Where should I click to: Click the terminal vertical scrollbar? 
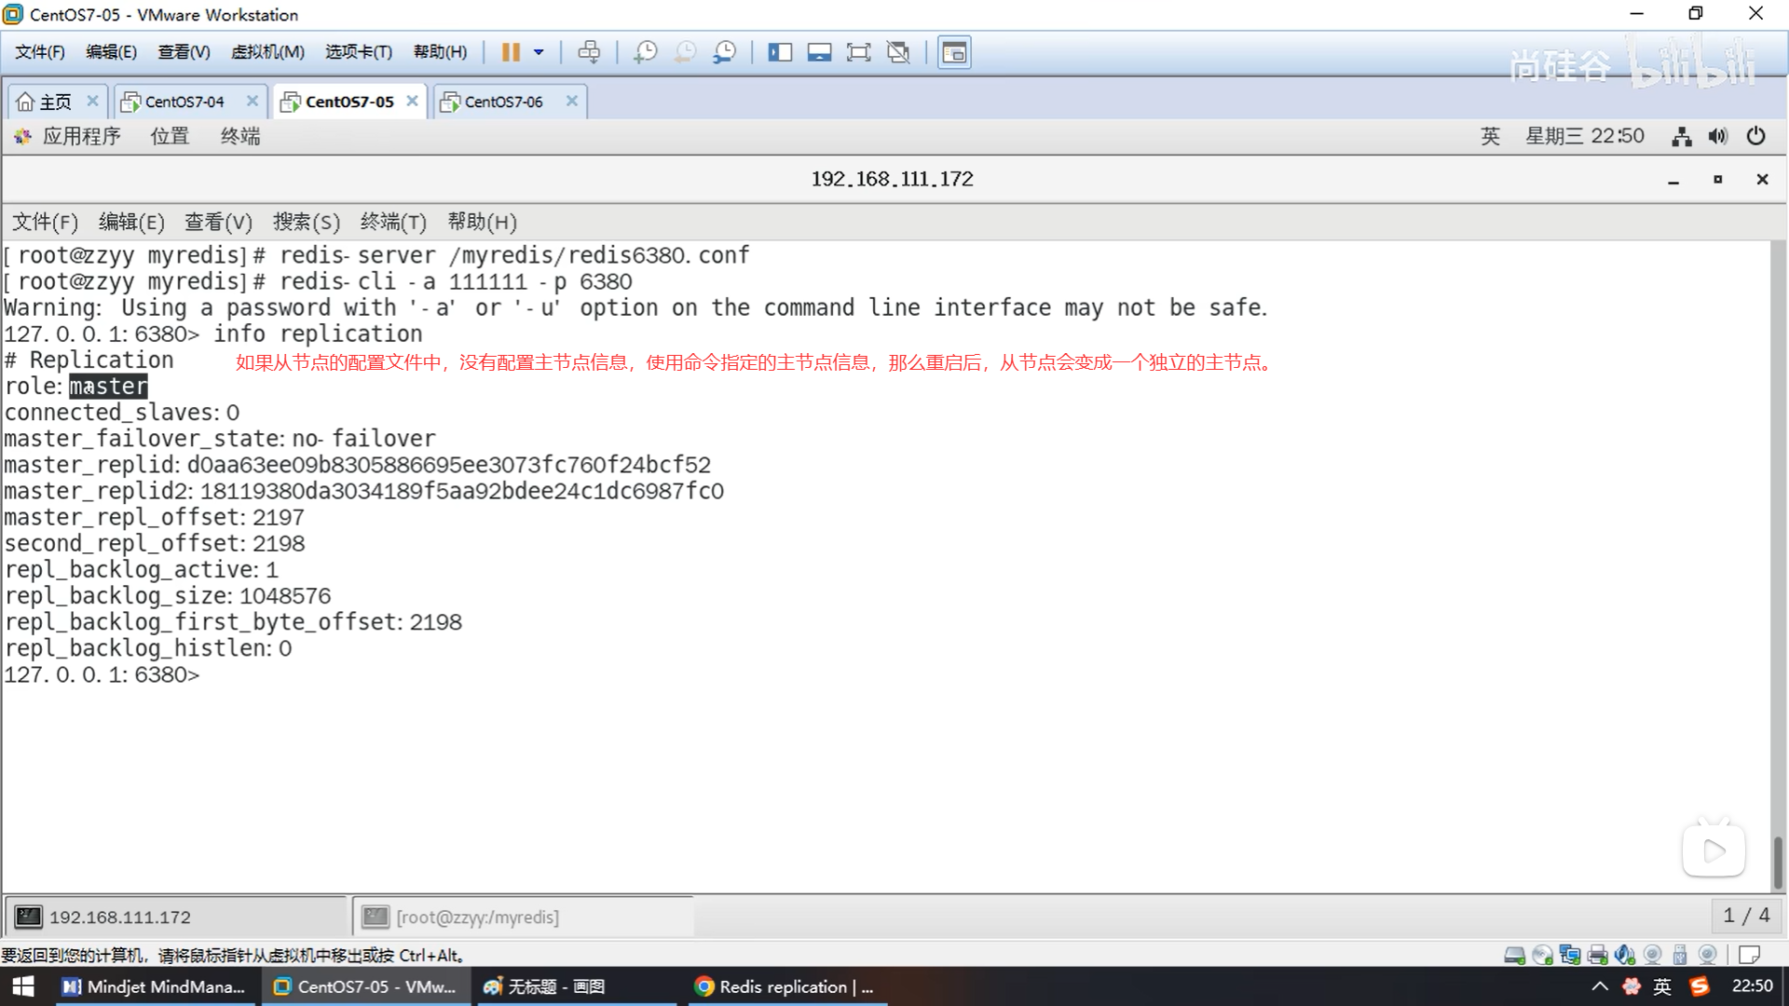click(x=1778, y=861)
